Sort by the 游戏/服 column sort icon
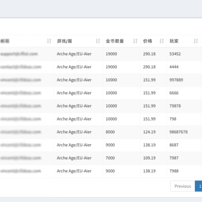 98,41
